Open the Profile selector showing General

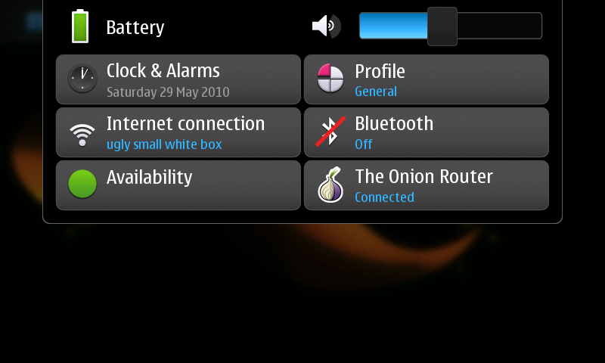coord(427,79)
